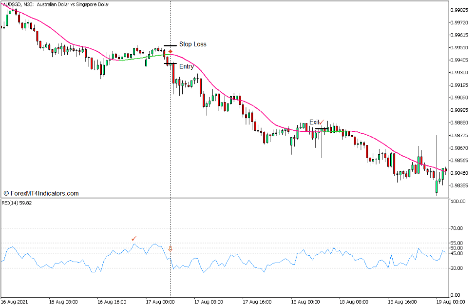Click the orange down arrow above Entry
The image size is (476, 307).
pyautogui.click(x=171, y=51)
